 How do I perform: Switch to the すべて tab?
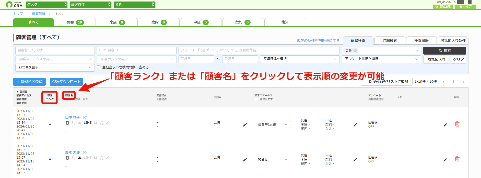click(33, 22)
